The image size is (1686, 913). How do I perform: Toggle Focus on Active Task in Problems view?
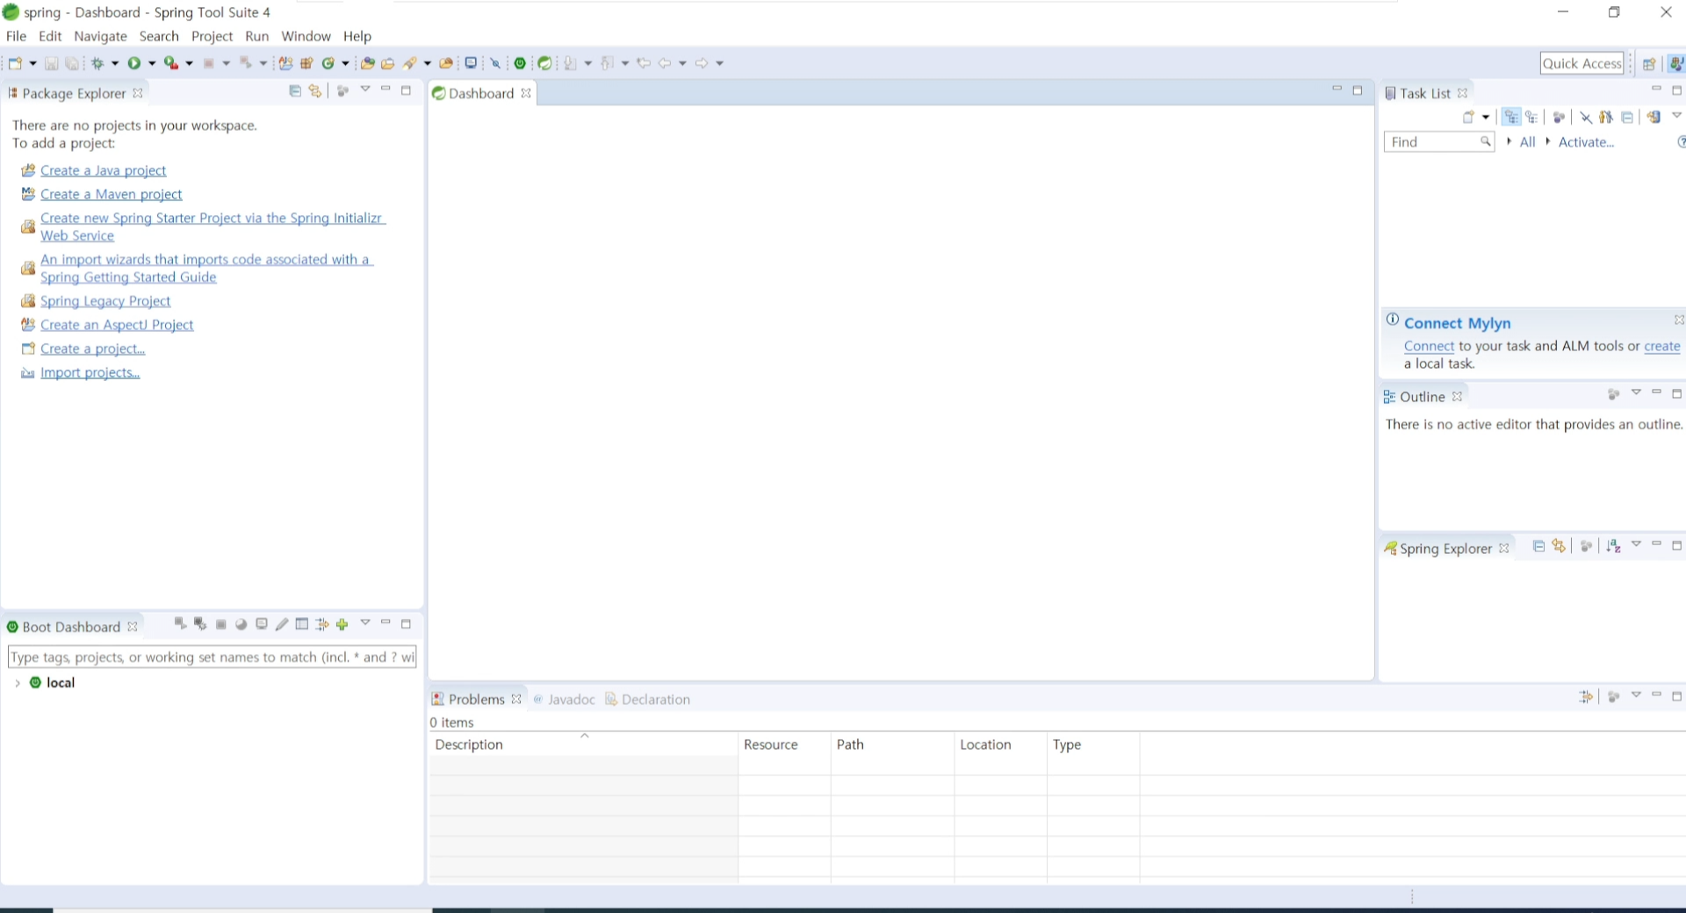[1613, 697]
